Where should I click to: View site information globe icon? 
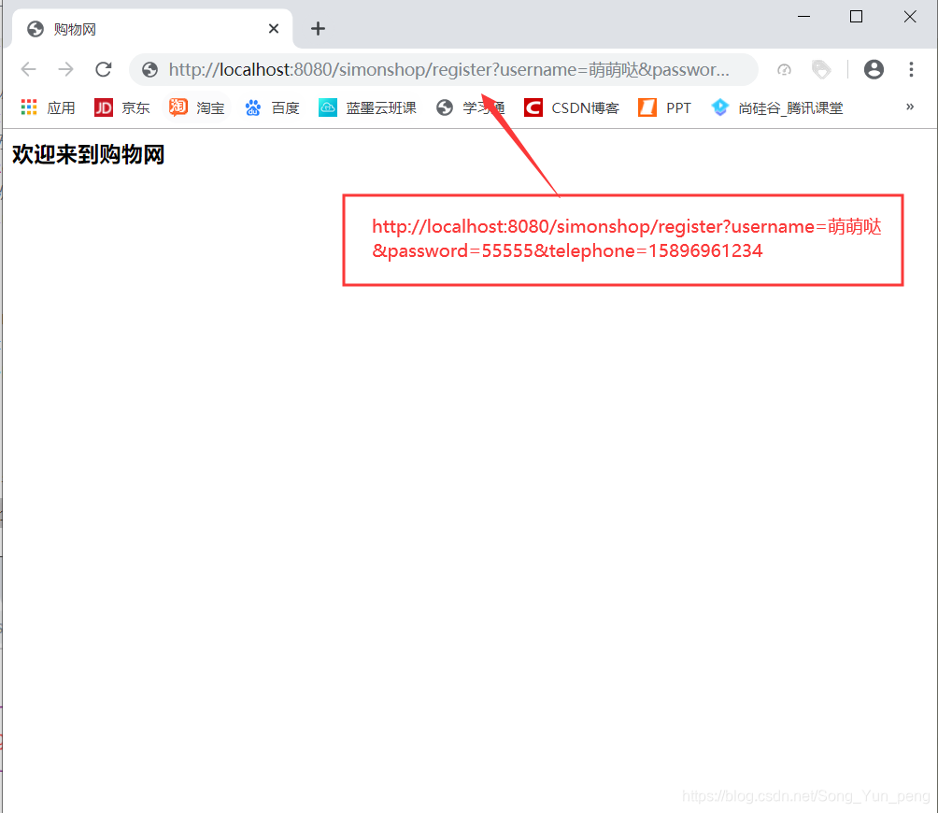click(149, 70)
